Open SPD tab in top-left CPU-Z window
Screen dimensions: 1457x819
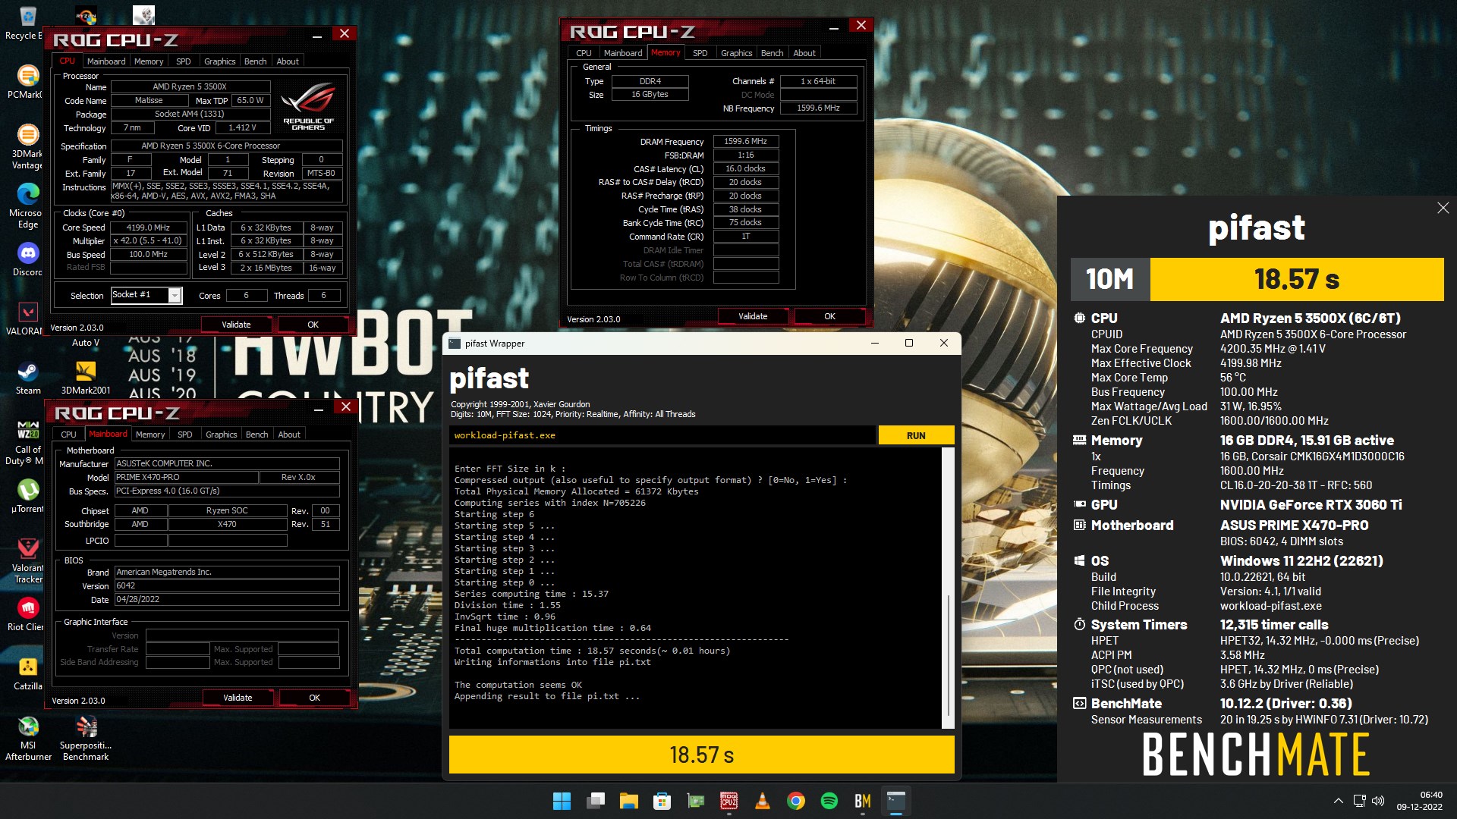[x=184, y=61]
